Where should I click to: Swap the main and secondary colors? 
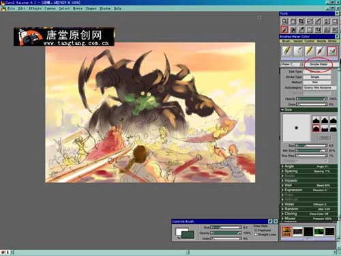179,238
